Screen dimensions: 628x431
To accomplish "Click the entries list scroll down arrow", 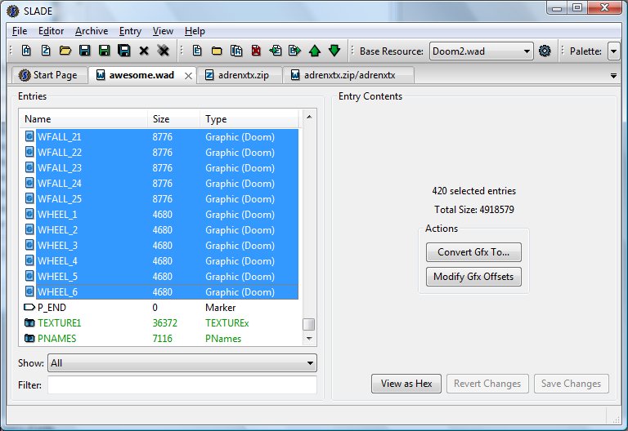I will point(309,338).
